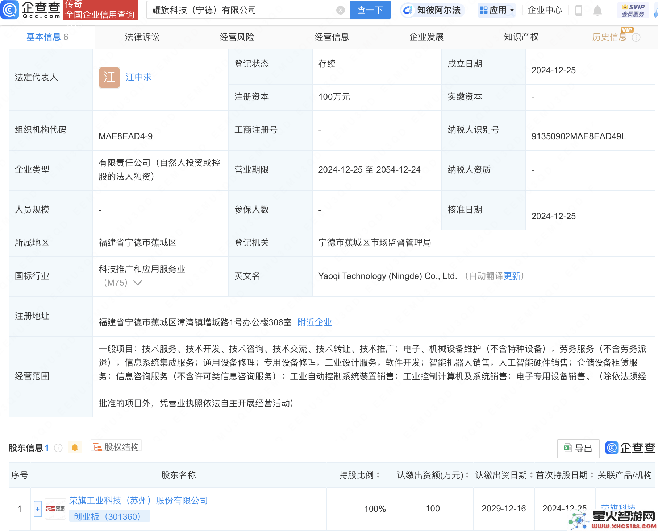Click the 更新 translation link

[x=512, y=276]
